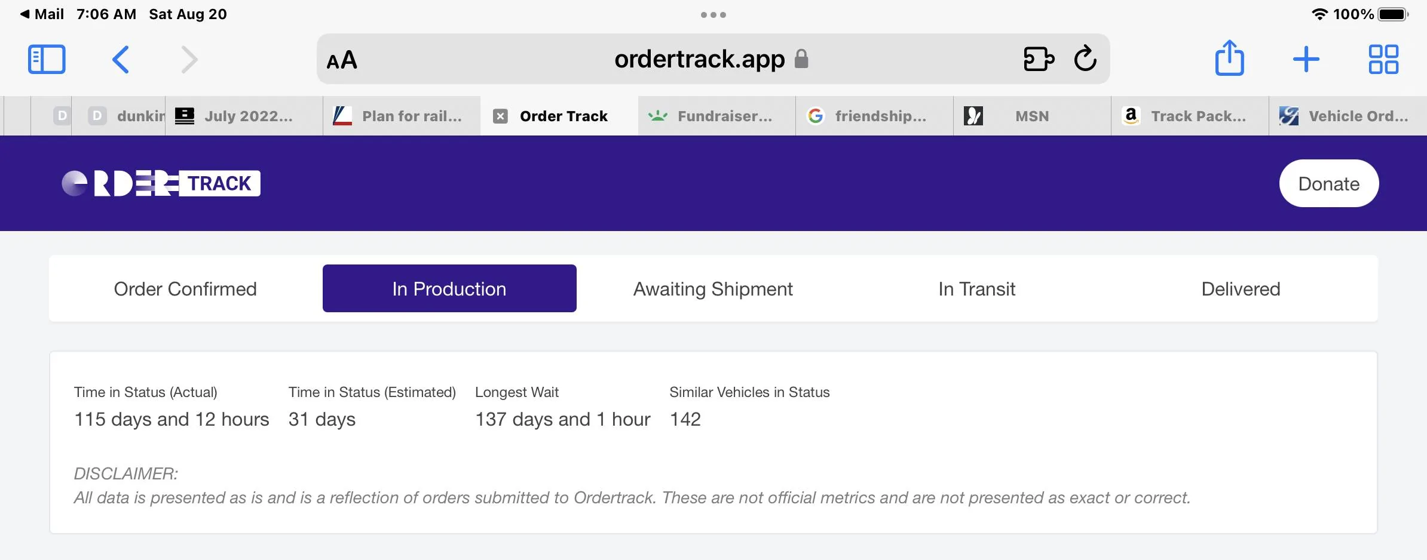Image resolution: width=1427 pixels, height=560 pixels.
Task: Select the Order Confirmed status
Action: [x=185, y=289]
